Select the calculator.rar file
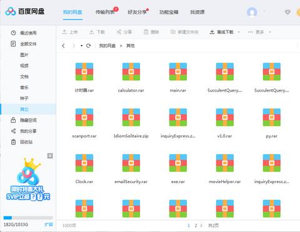The image size is (300, 232). (131, 78)
